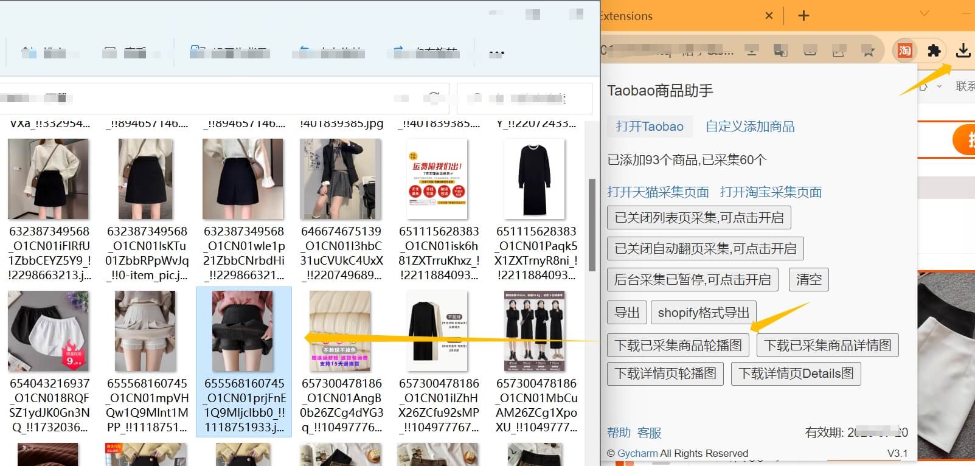Open the 客服 link
The height and width of the screenshot is (466, 975).
point(650,433)
